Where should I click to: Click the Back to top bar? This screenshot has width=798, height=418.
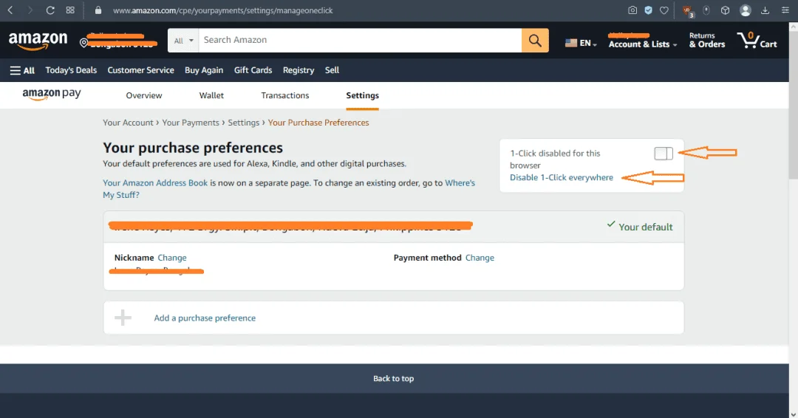coord(395,378)
